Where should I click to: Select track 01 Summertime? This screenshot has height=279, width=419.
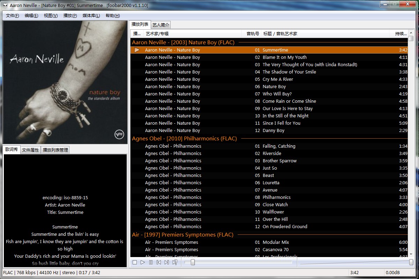tap(269, 50)
